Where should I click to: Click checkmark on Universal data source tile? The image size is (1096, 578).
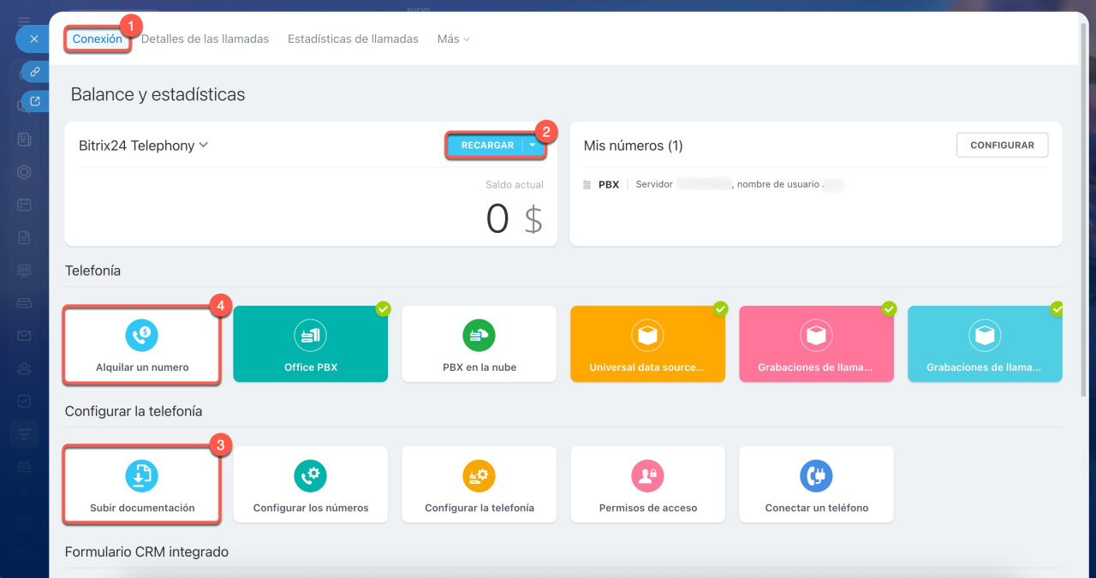click(x=720, y=308)
